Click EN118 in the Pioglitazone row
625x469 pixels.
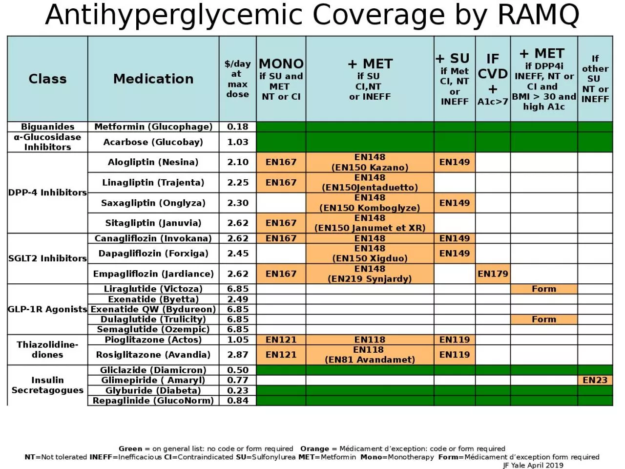pos(370,340)
